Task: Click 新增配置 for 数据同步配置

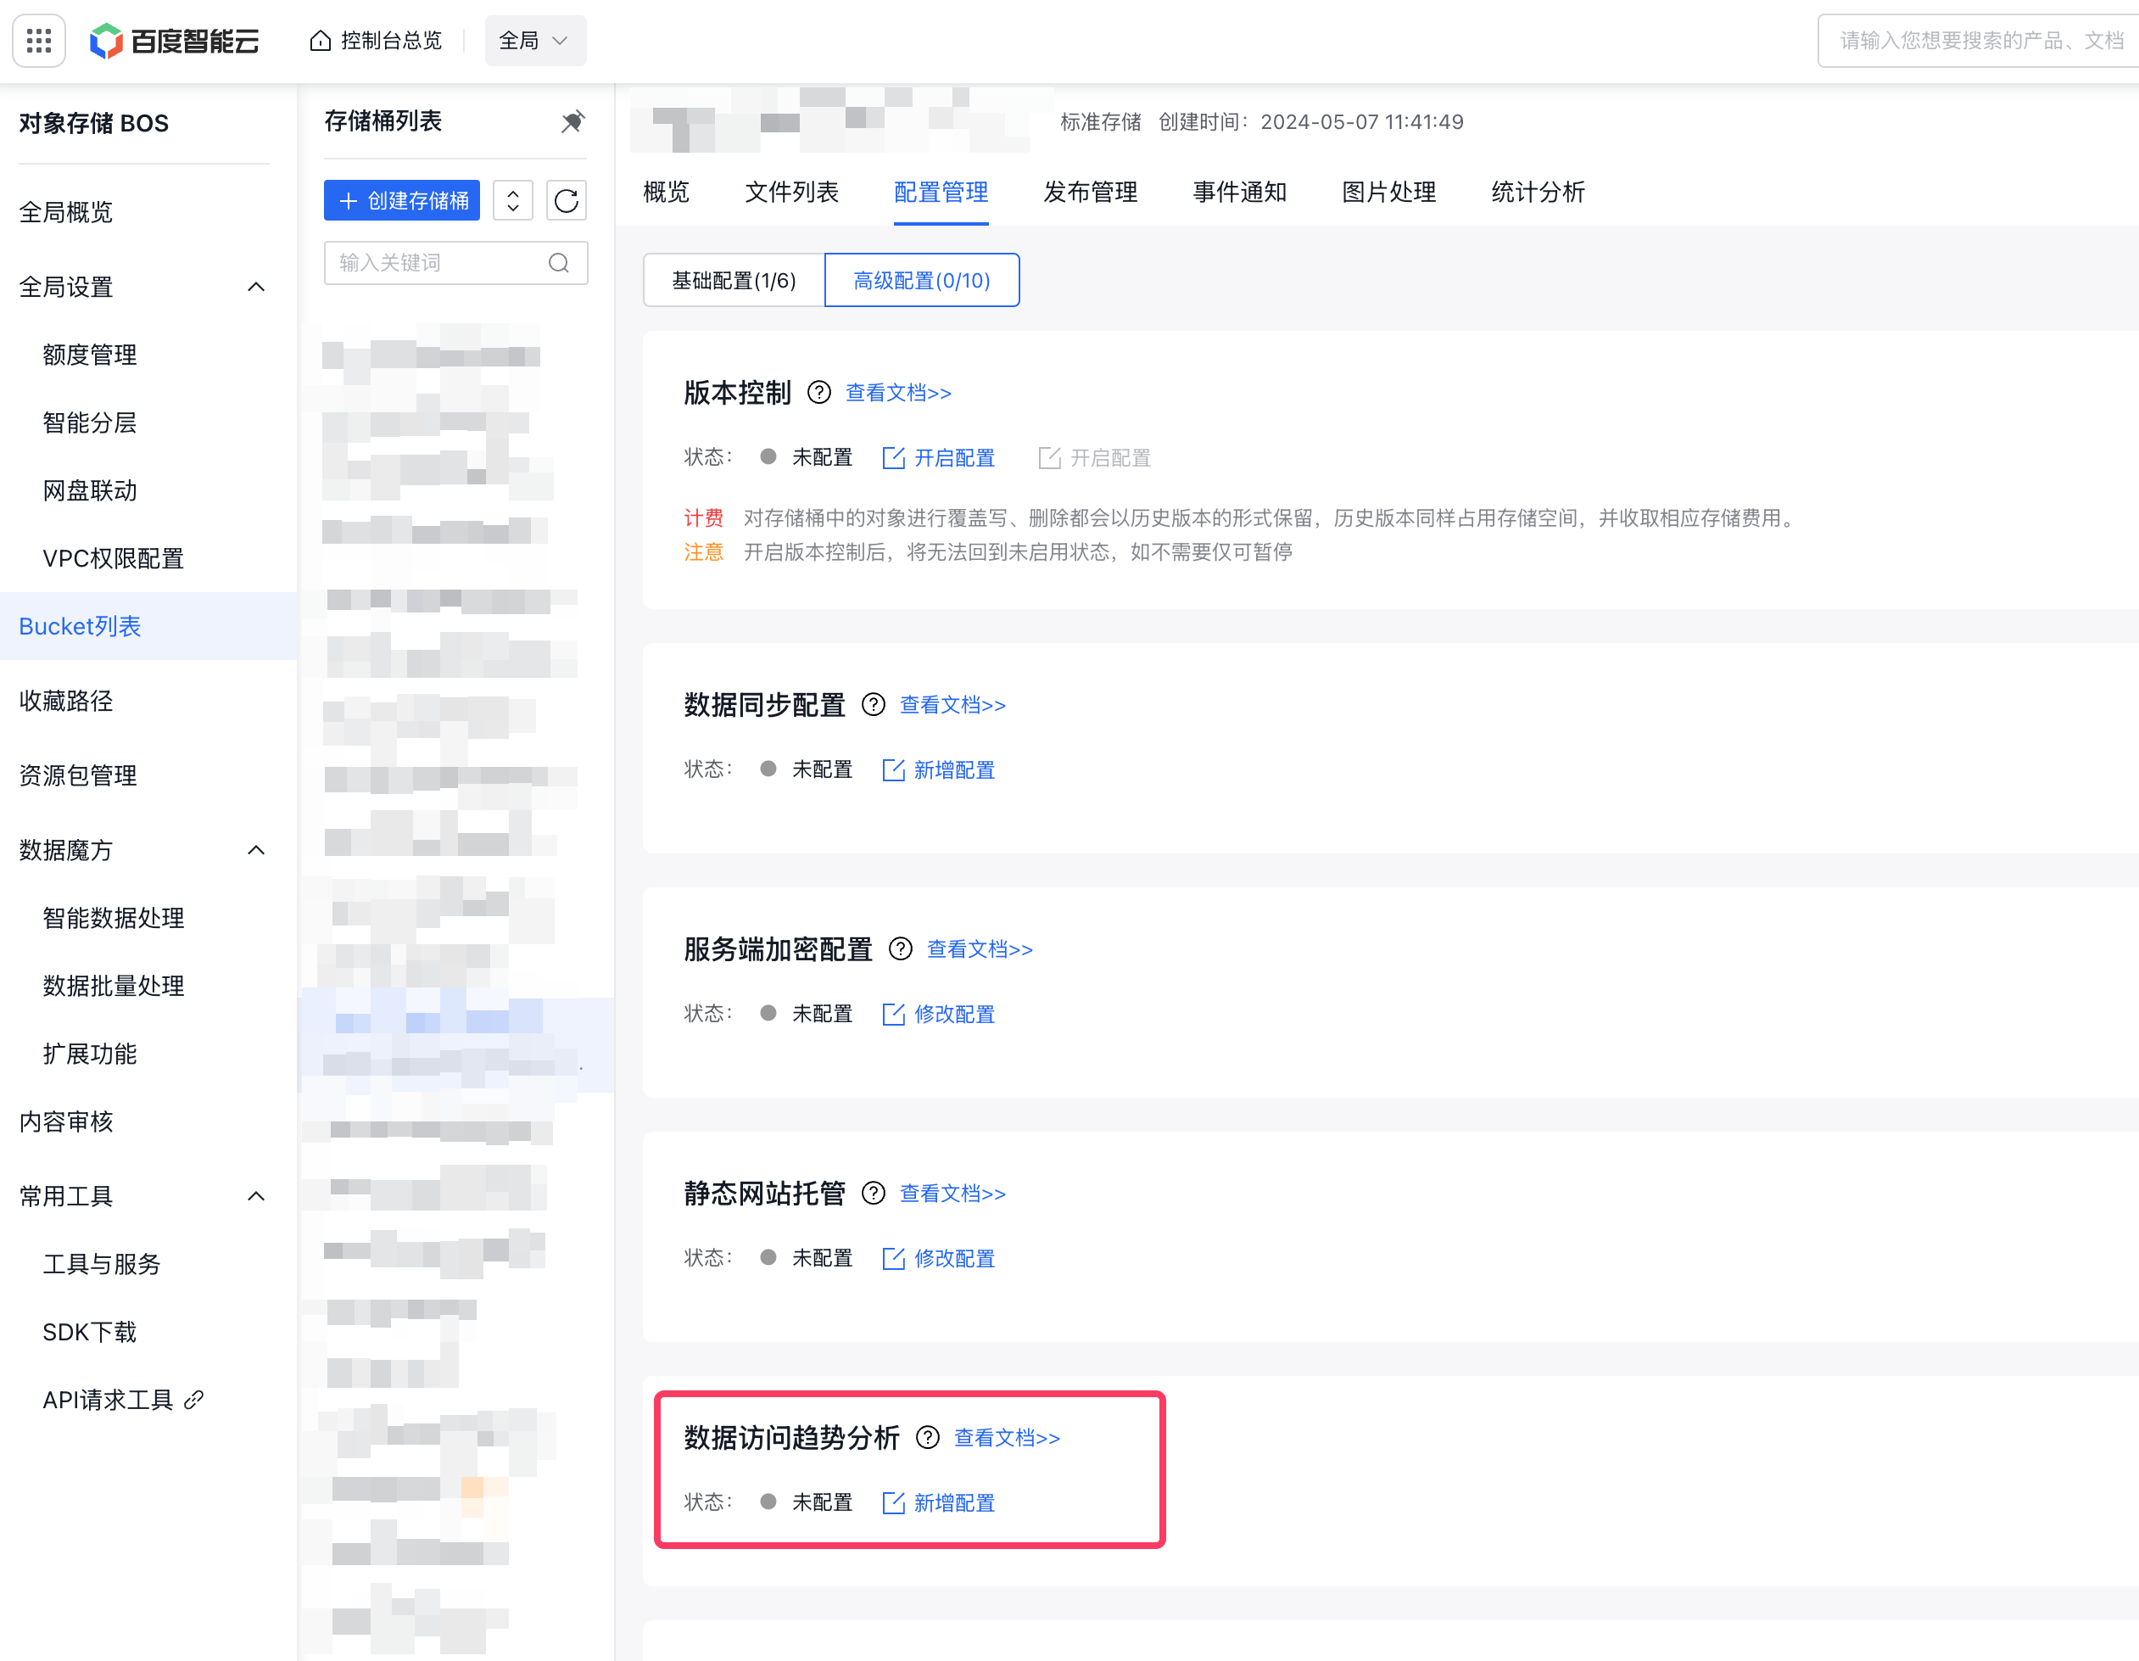Action: (x=938, y=769)
